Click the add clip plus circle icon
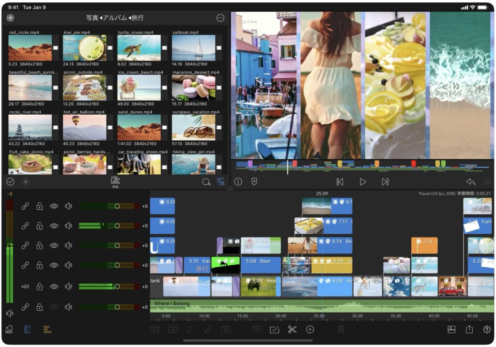This screenshot has width=496, height=347. (310, 330)
